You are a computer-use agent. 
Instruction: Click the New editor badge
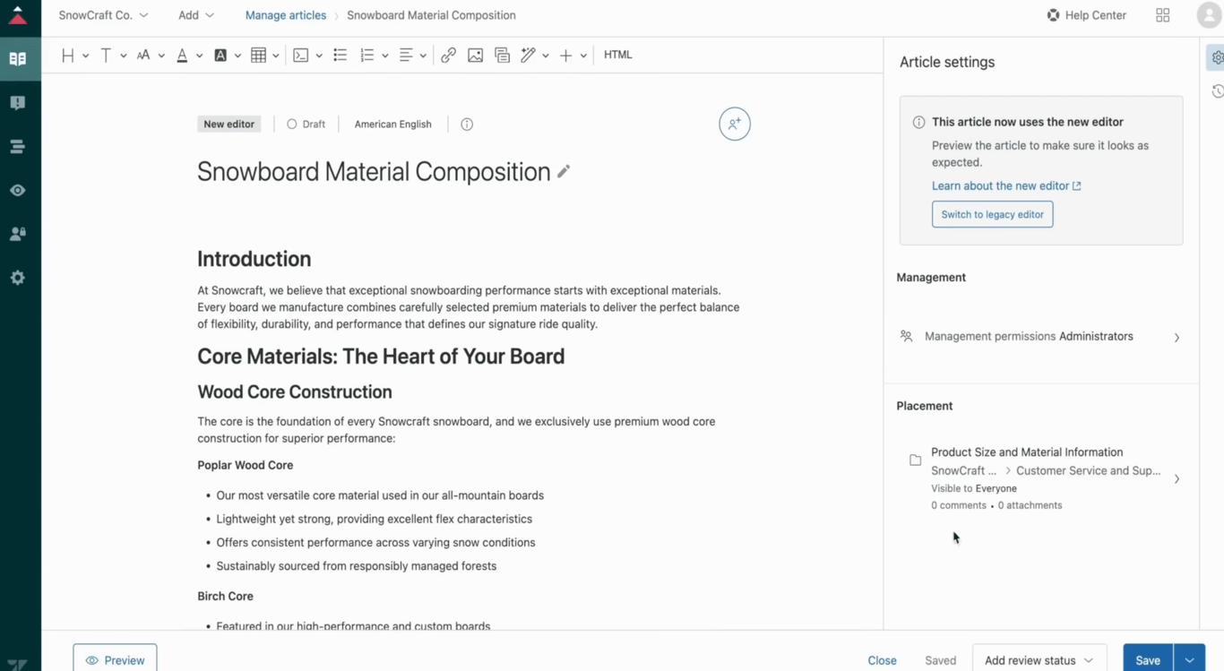(x=228, y=125)
